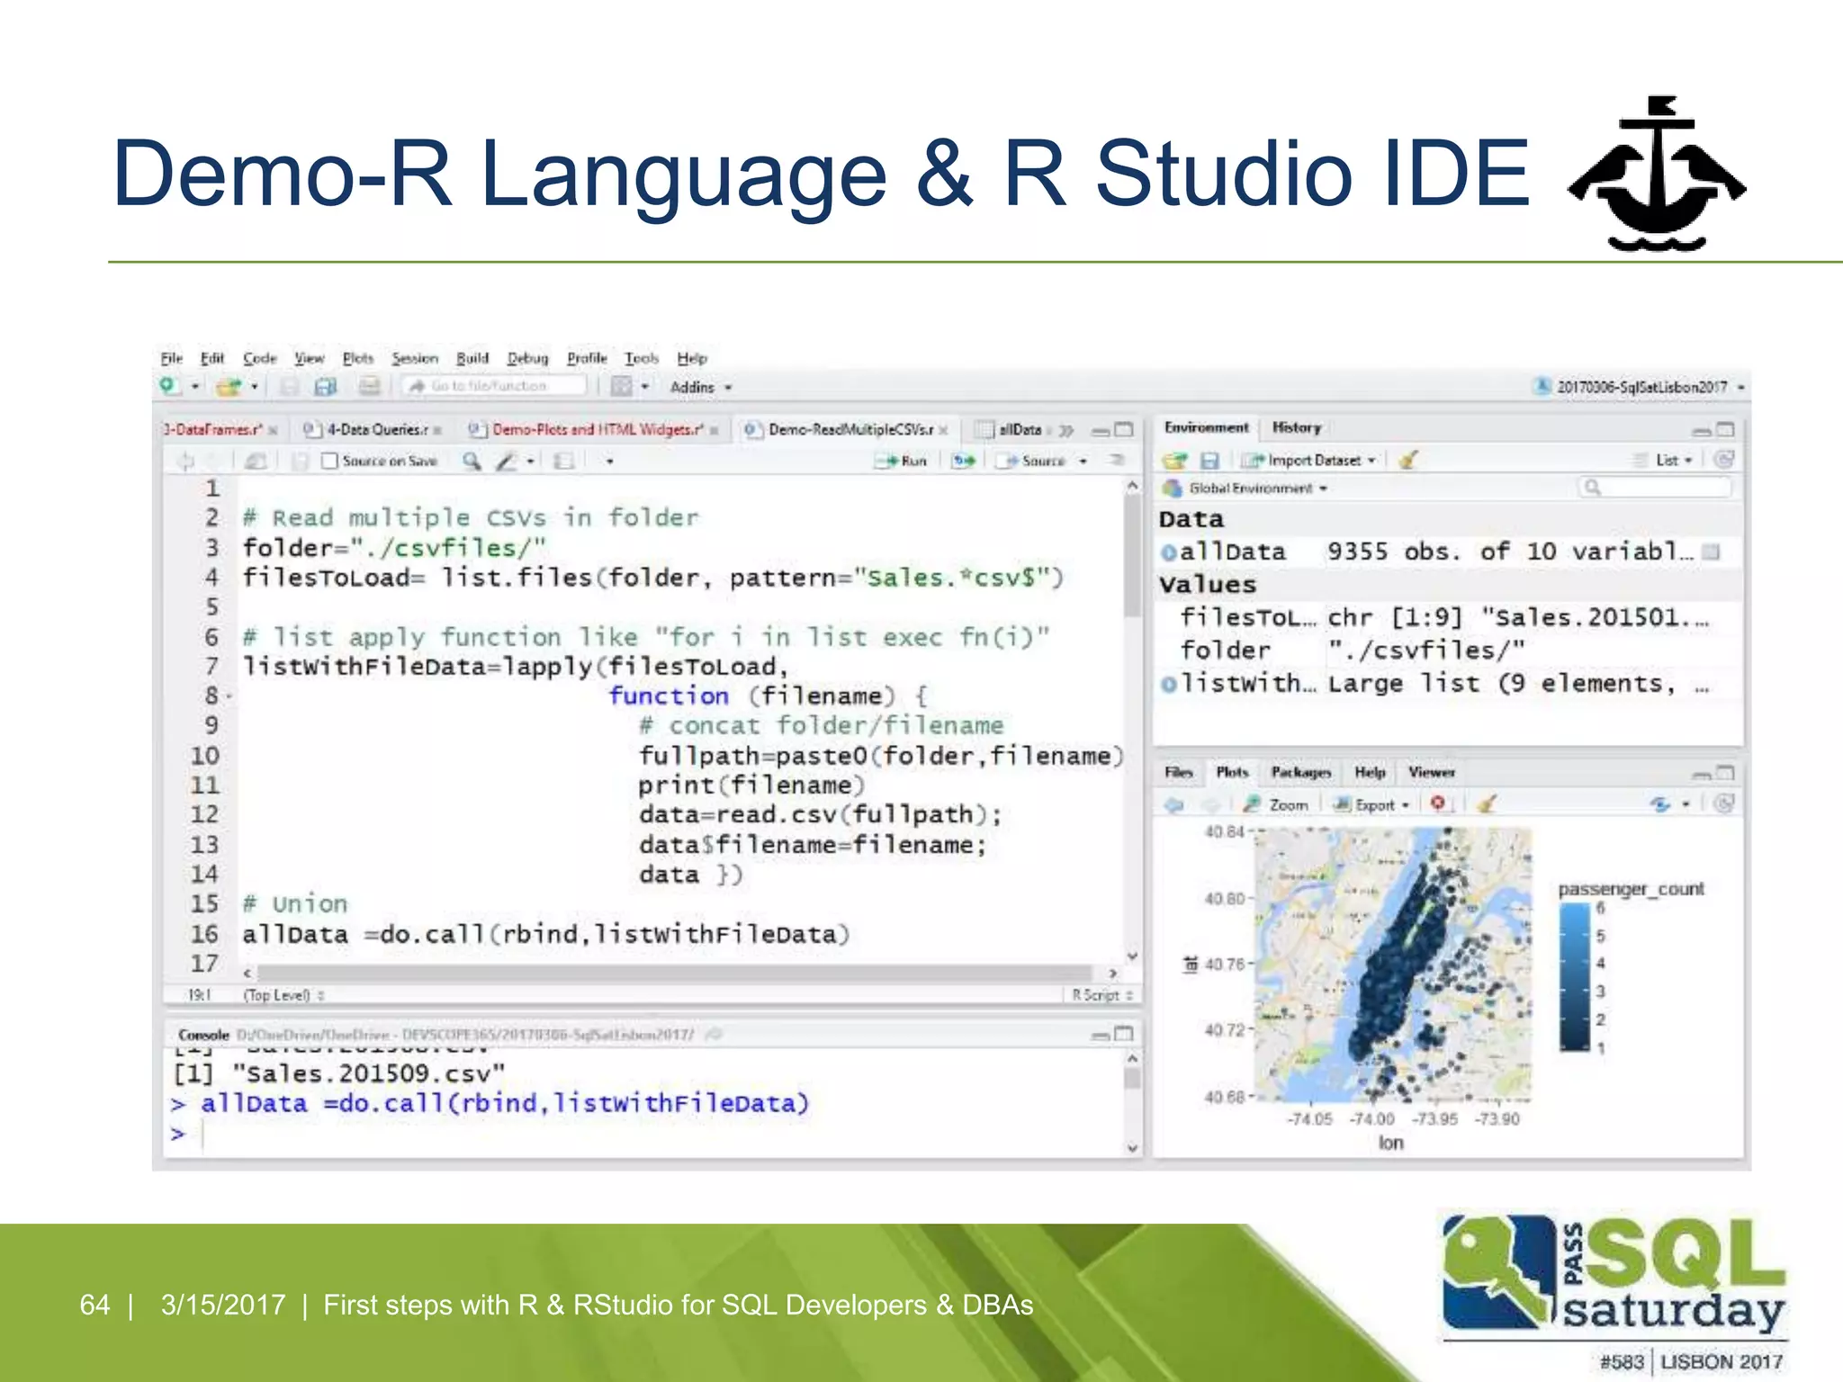Switch to the Viewer tab

[1431, 772]
